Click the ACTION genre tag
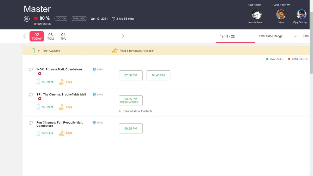313x176 pixels. tap(61, 19)
